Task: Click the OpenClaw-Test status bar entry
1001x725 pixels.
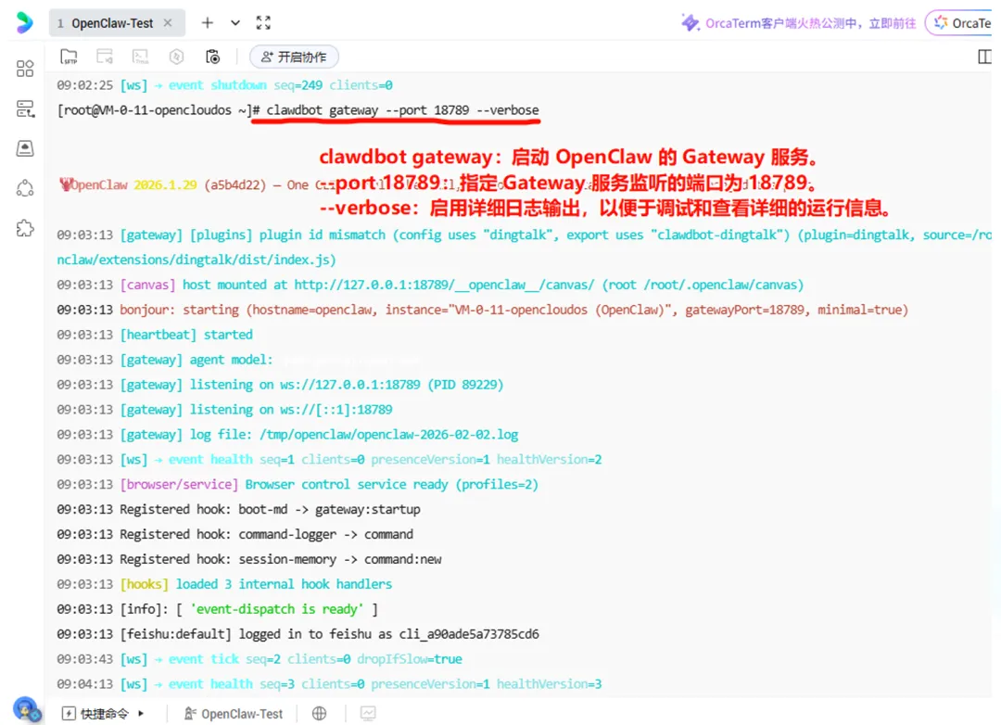Action: pos(234,714)
